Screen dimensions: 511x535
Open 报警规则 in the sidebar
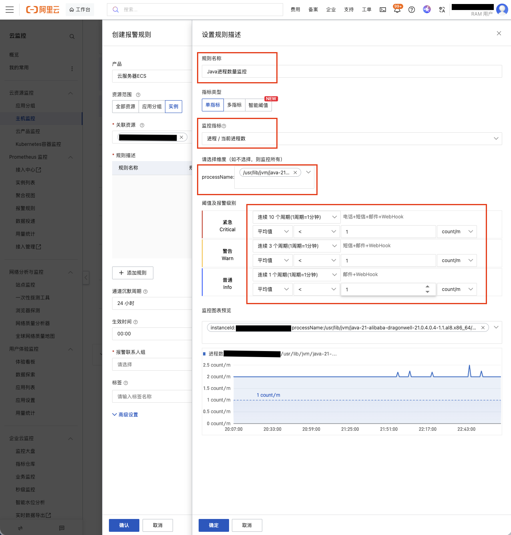coord(25,208)
